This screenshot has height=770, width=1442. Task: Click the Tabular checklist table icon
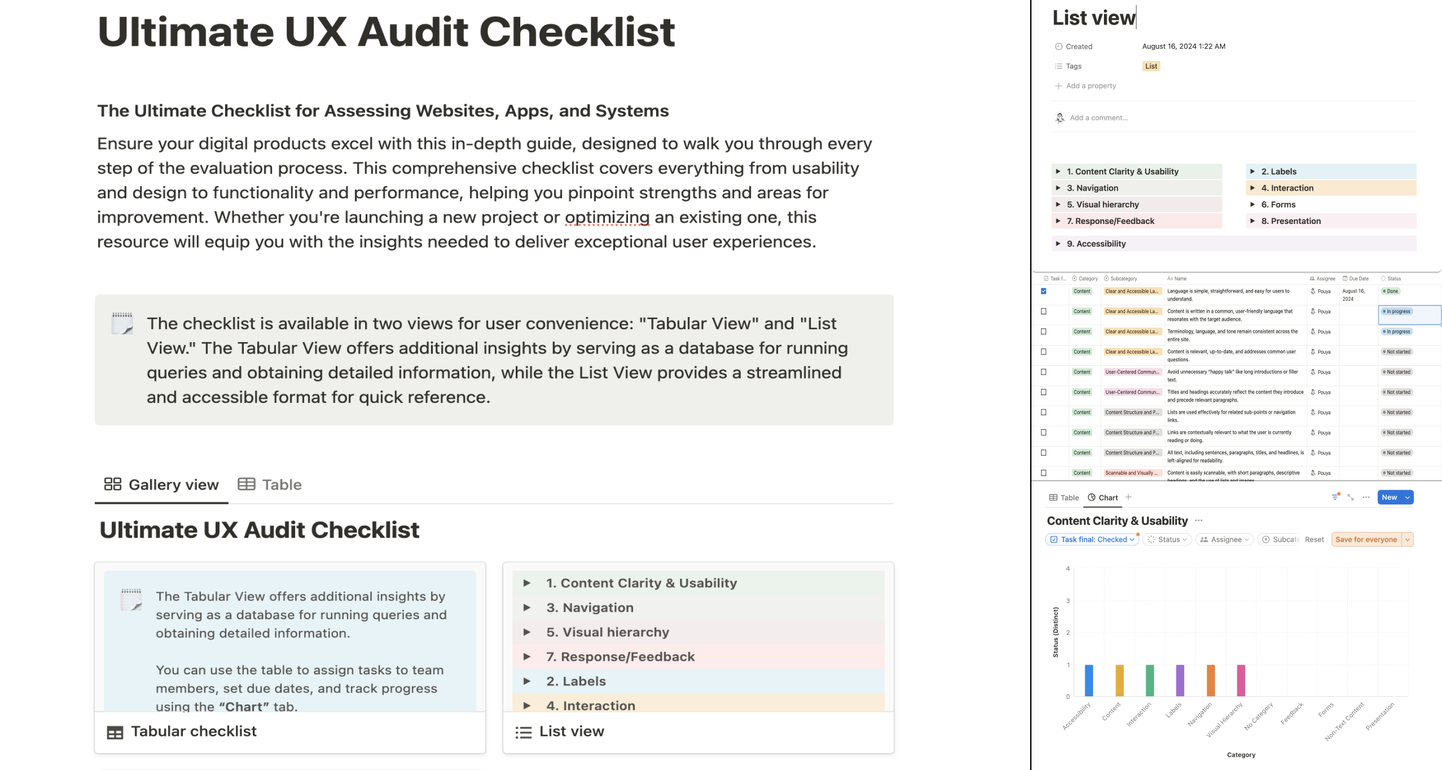point(115,732)
